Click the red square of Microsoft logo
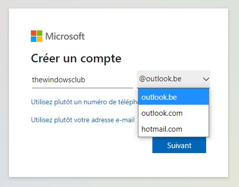This screenshot has width=239, height=187. point(33,33)
